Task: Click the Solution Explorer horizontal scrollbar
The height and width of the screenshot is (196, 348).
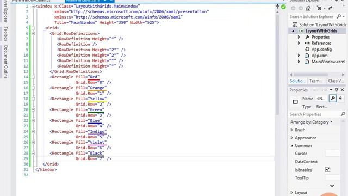Action: pyautogui.click(x=310, y=75)
